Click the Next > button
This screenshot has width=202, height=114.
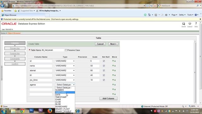(113, 44)
